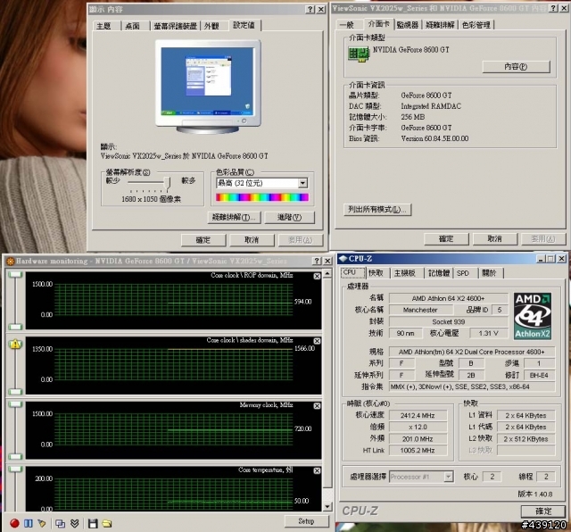Click top slider handle of ROP domain graph
This screenshot has height=532, width=571.
pos(16,275)
